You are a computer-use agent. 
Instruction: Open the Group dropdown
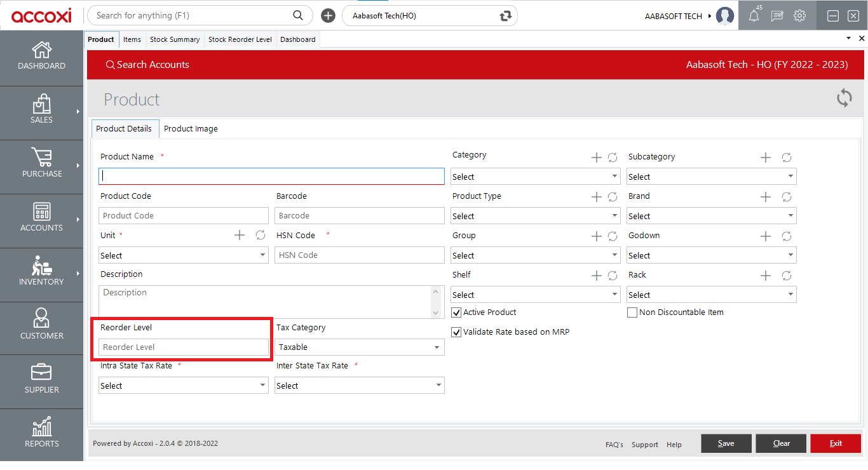click(536, 255)
